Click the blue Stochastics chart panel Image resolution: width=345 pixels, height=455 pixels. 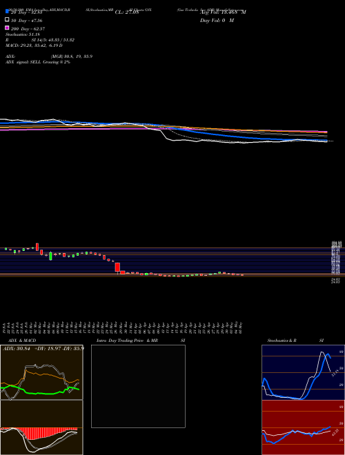click(x=303, y=372)
